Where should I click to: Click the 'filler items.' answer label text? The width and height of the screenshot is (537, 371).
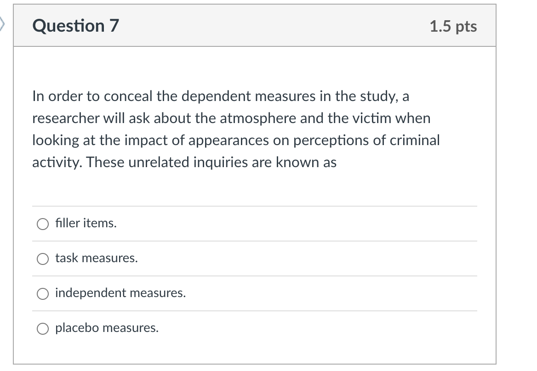click(86, 223)
